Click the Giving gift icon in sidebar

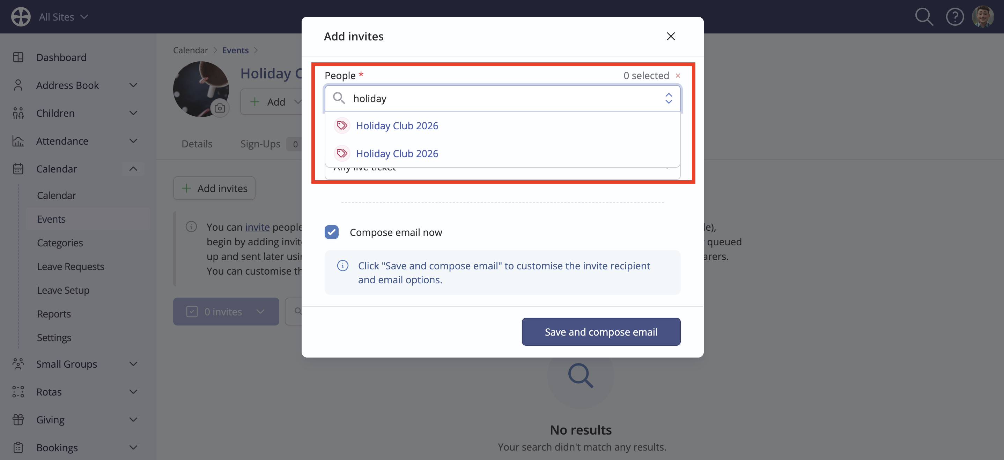coord(18,420)
